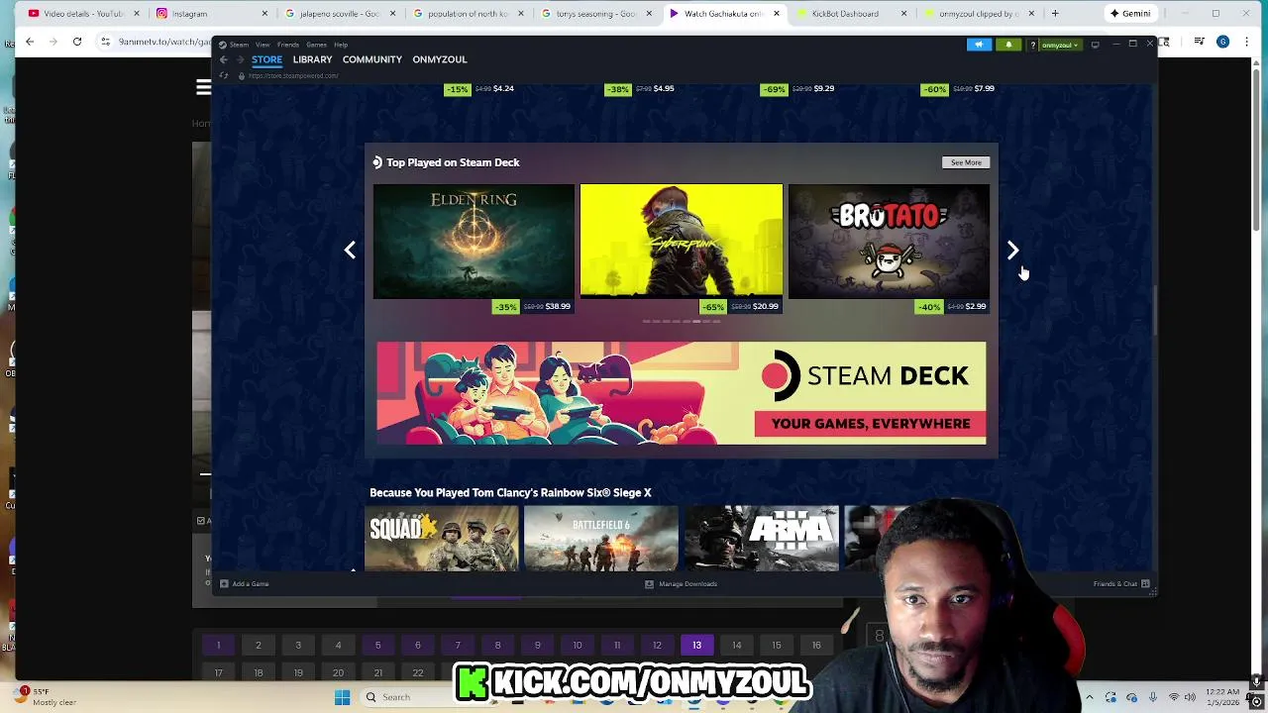Open the Gemini button in browser

(1130, 14)
